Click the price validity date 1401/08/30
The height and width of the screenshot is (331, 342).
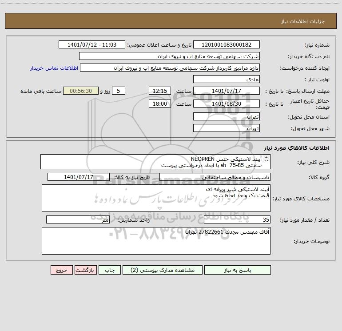tap(227, 104)
